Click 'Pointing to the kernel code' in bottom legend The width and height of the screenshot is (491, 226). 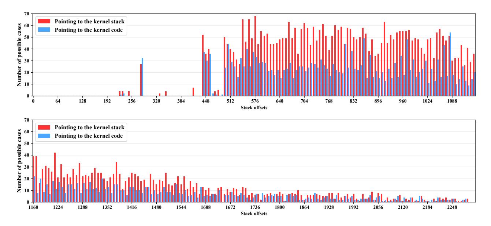click(89, 136)
